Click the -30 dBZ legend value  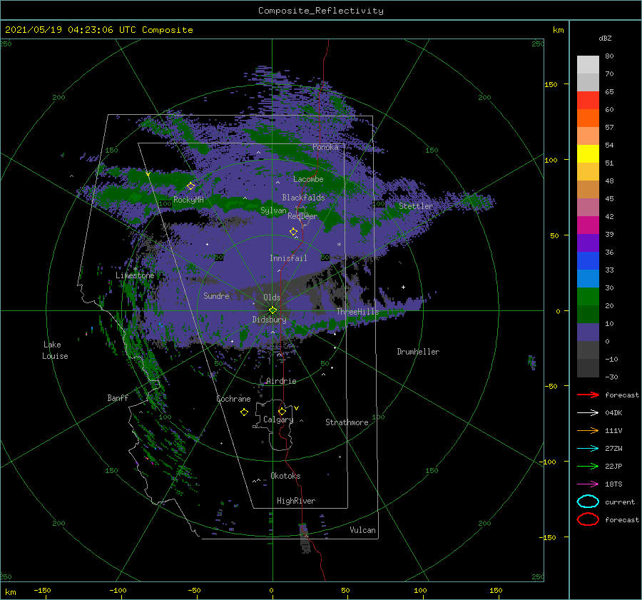pos(611,377)
